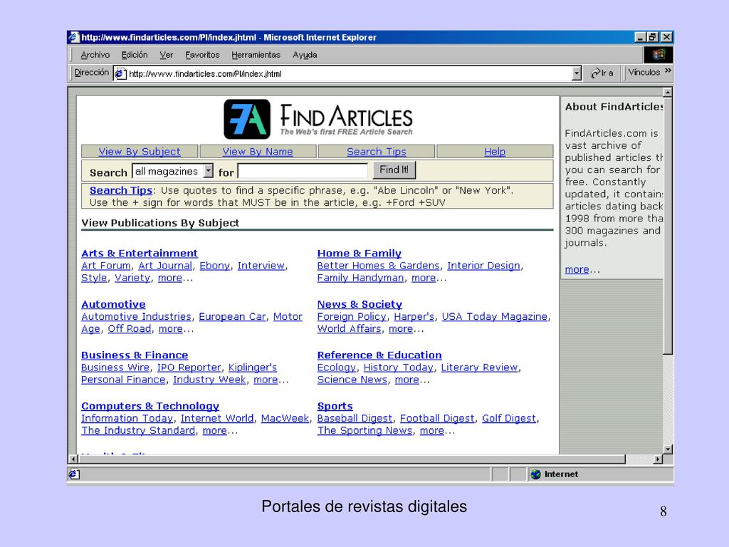Open the USA Today Magazine link
This screenshot has height=547, width=729.
point(495,316)
